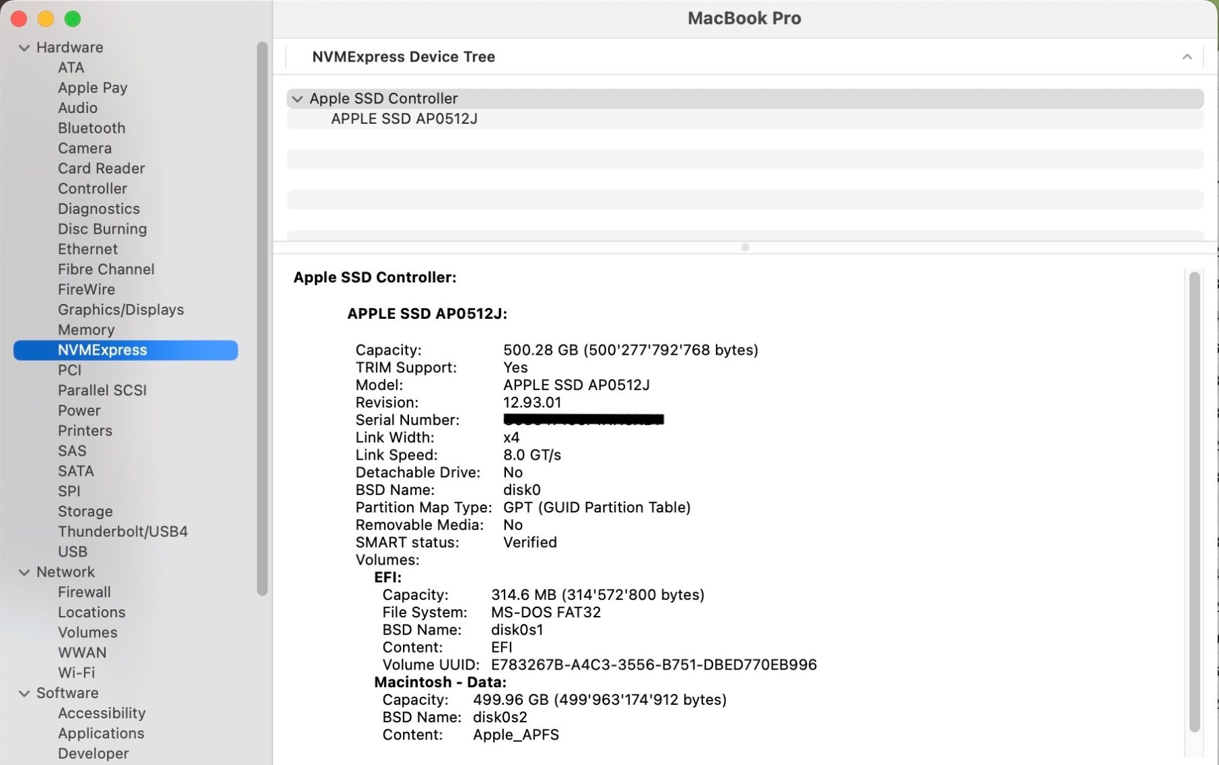Click the Apple_APFS content value
This screenshot has width=1219, height=765.
516,735
